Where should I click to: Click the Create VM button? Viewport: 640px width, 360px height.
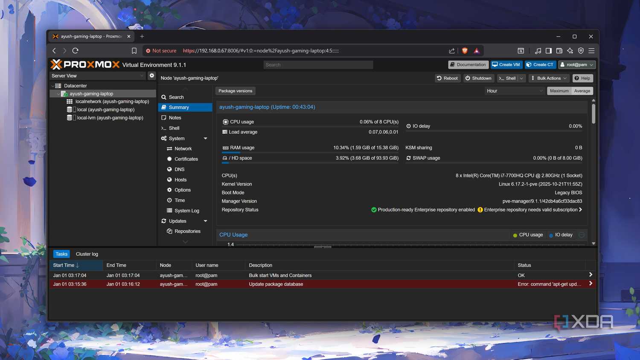click(506, 64)
